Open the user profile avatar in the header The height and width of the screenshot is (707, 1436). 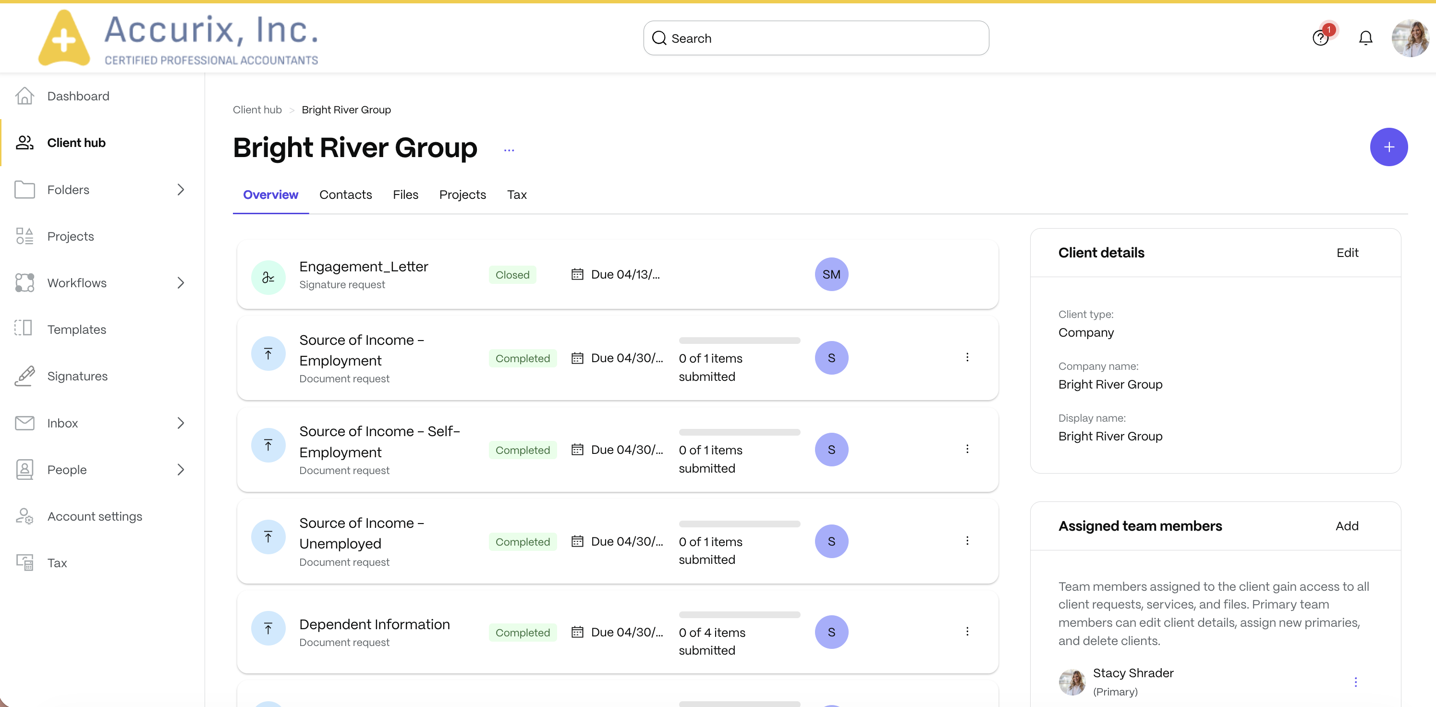pyautogui.click(x=1410, y=38)
